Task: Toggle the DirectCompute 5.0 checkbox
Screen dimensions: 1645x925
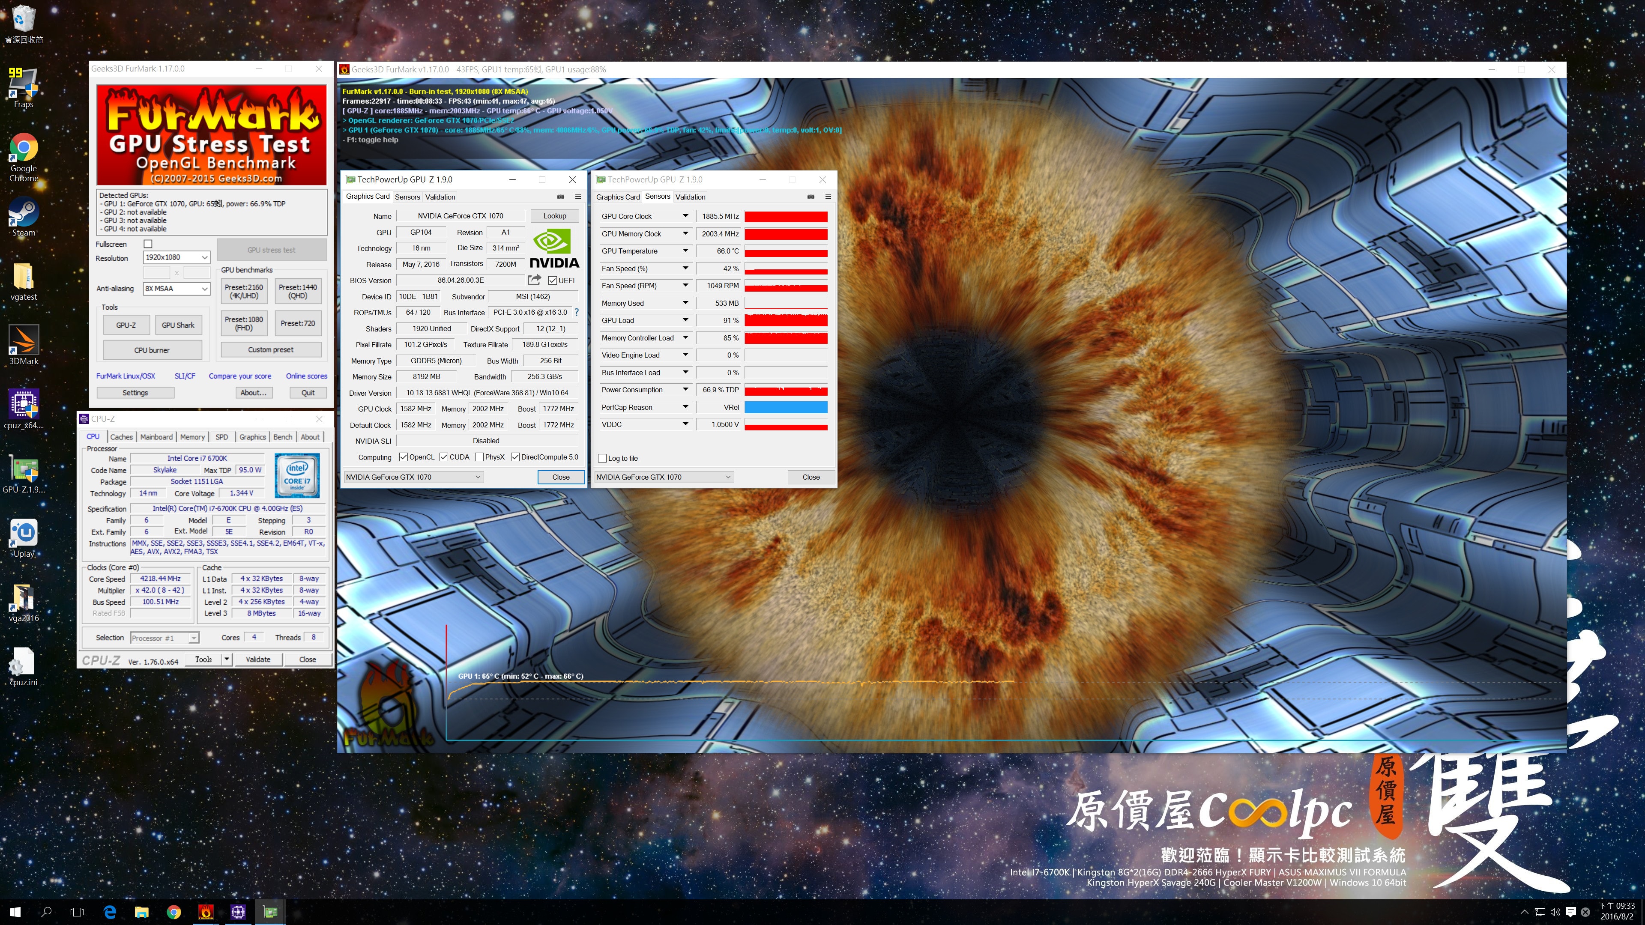Action: pyautogui.click(x=514, y=457)
